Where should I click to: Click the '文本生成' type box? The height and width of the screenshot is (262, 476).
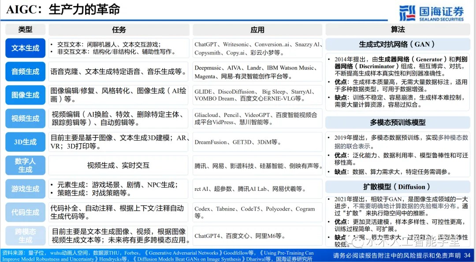pyautogui.click(x=25, y=48)
